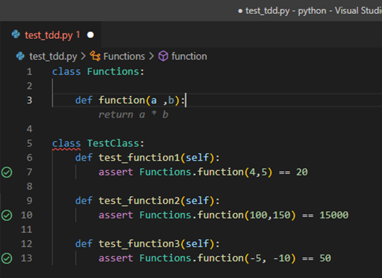Click the method cube icon before function breadcrumb
Screen dimensions: 382x278
click(163, 56)
